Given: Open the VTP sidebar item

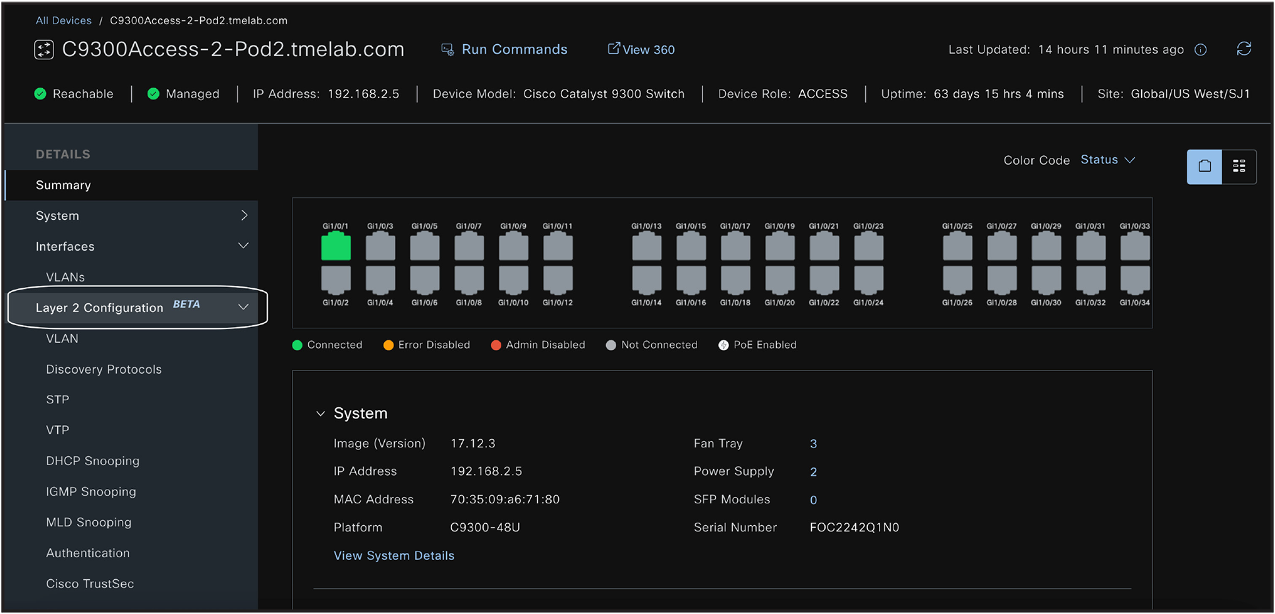Looking at the screenshot, I should click(x=57, y=430).
